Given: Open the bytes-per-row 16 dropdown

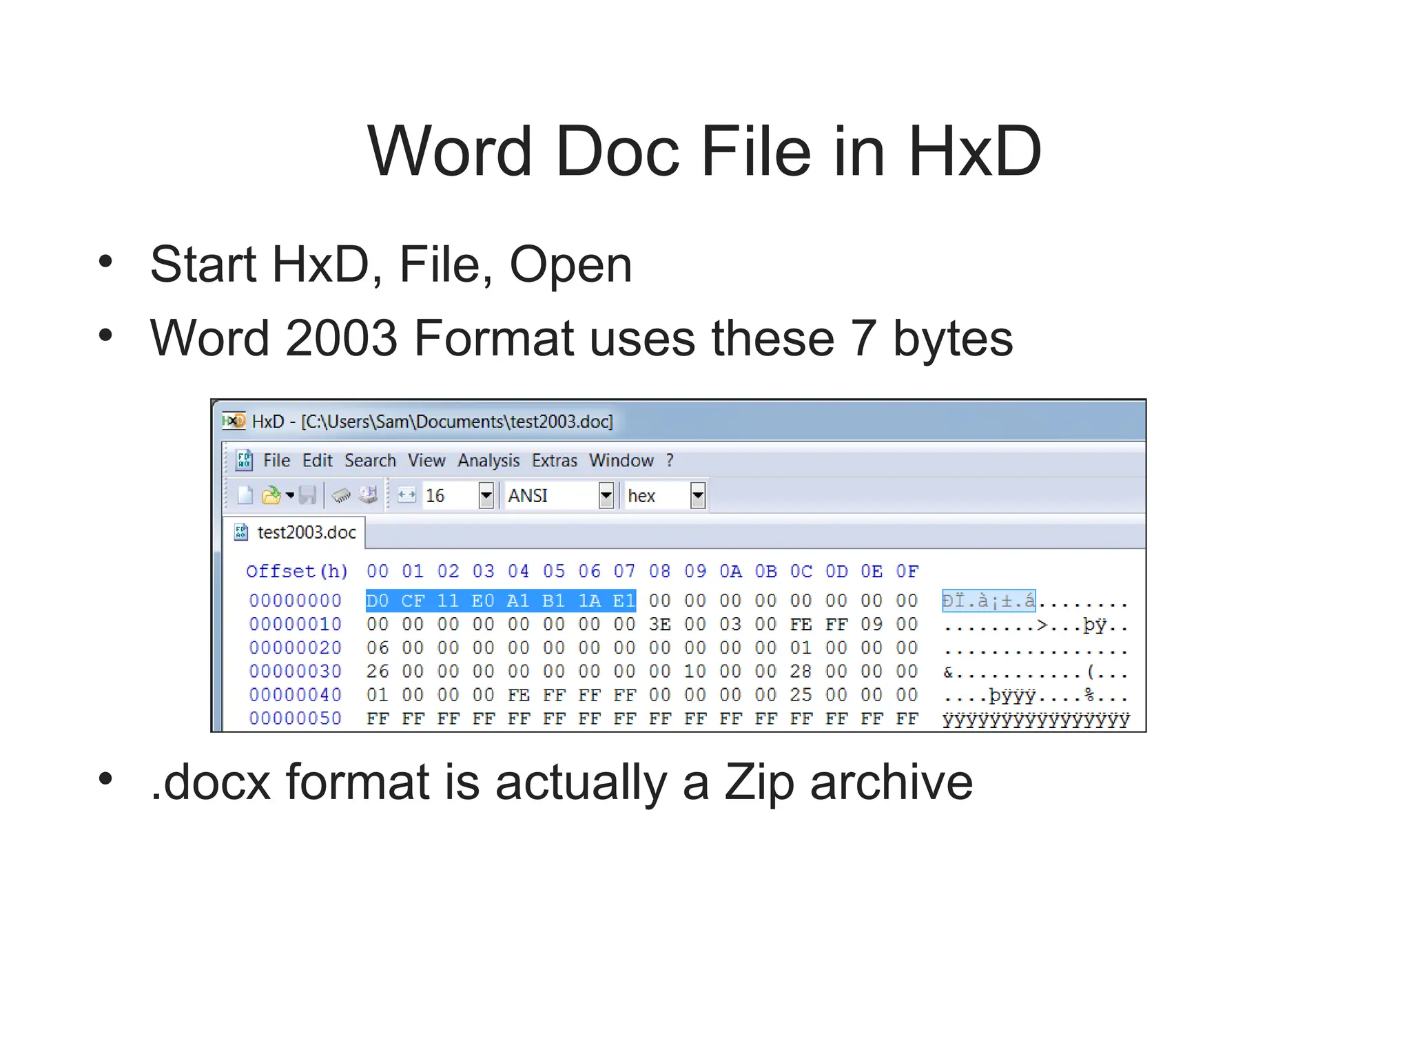Looking at the screenshot, I should 486,495.
